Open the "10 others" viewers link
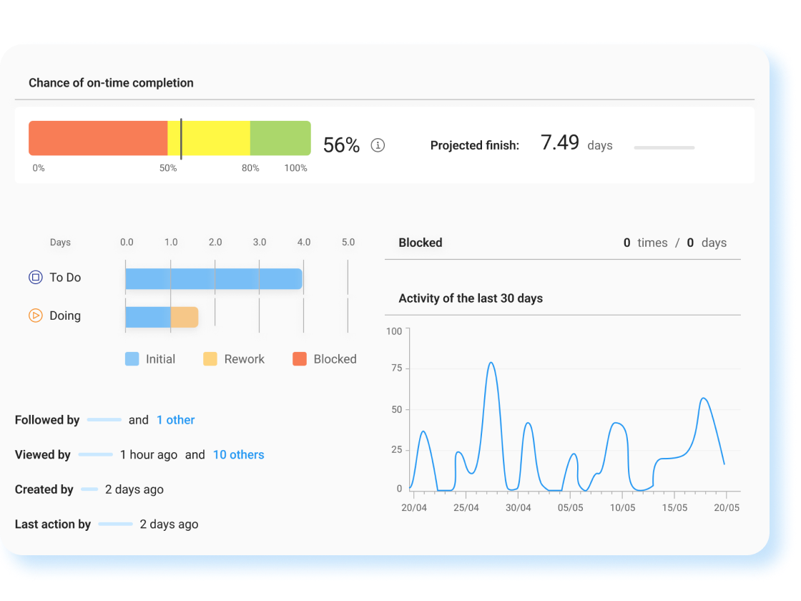 point(238,455)
